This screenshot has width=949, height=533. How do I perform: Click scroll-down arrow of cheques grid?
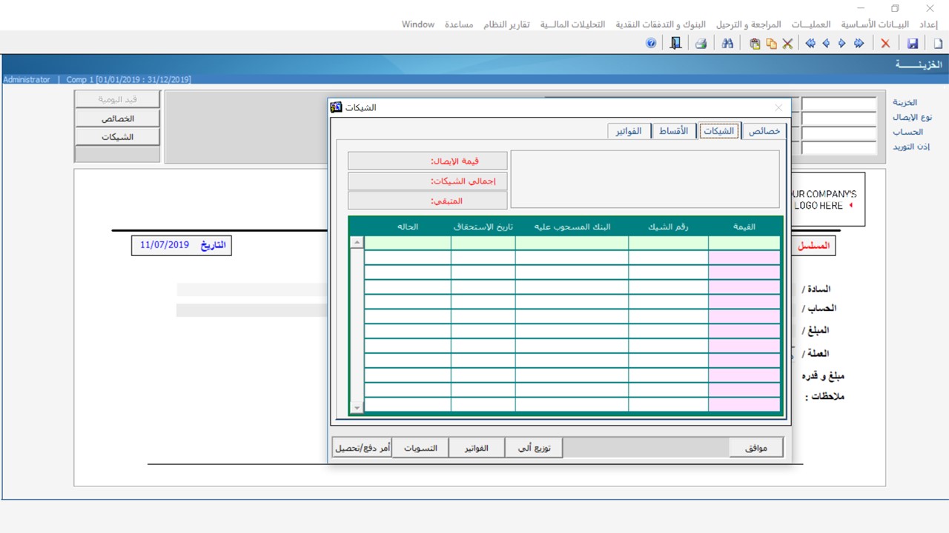tap(357, 406)
